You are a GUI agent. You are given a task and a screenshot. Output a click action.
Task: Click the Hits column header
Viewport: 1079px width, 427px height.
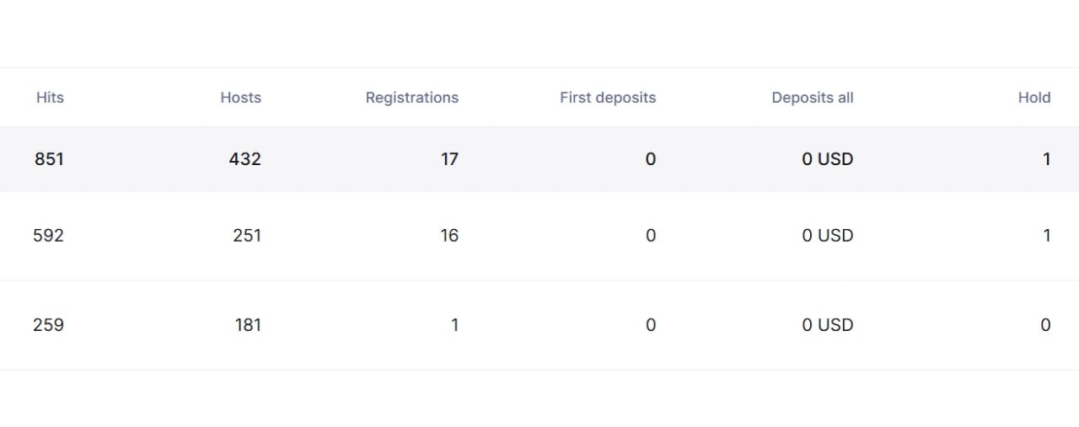(50, 98)
